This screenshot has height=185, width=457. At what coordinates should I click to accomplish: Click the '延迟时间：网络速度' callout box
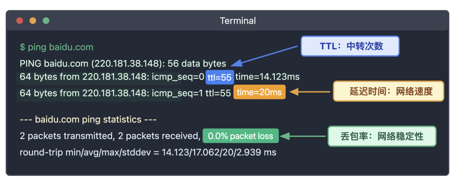(x=388, y=91)
